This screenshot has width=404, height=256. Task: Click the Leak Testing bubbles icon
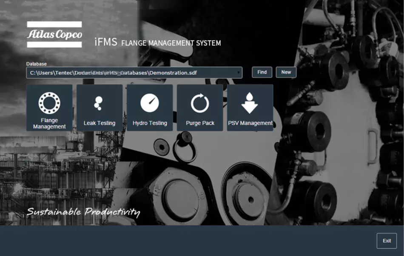pos(99,103)
